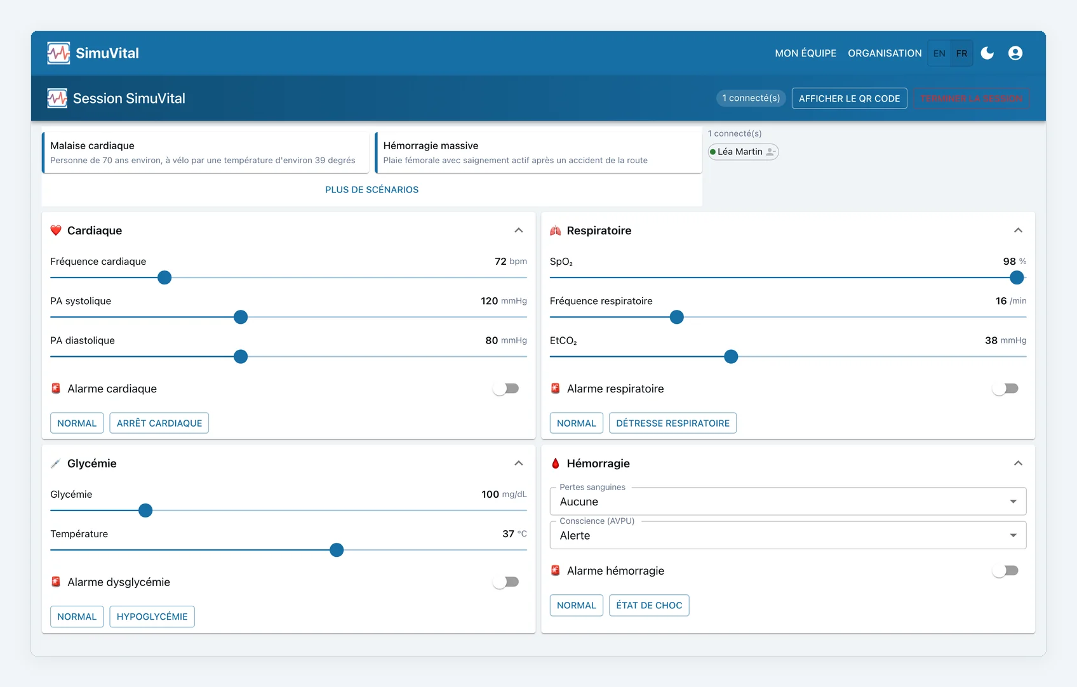
Task: Collapse the Cardiaque panel
Action: coord(519,230)
